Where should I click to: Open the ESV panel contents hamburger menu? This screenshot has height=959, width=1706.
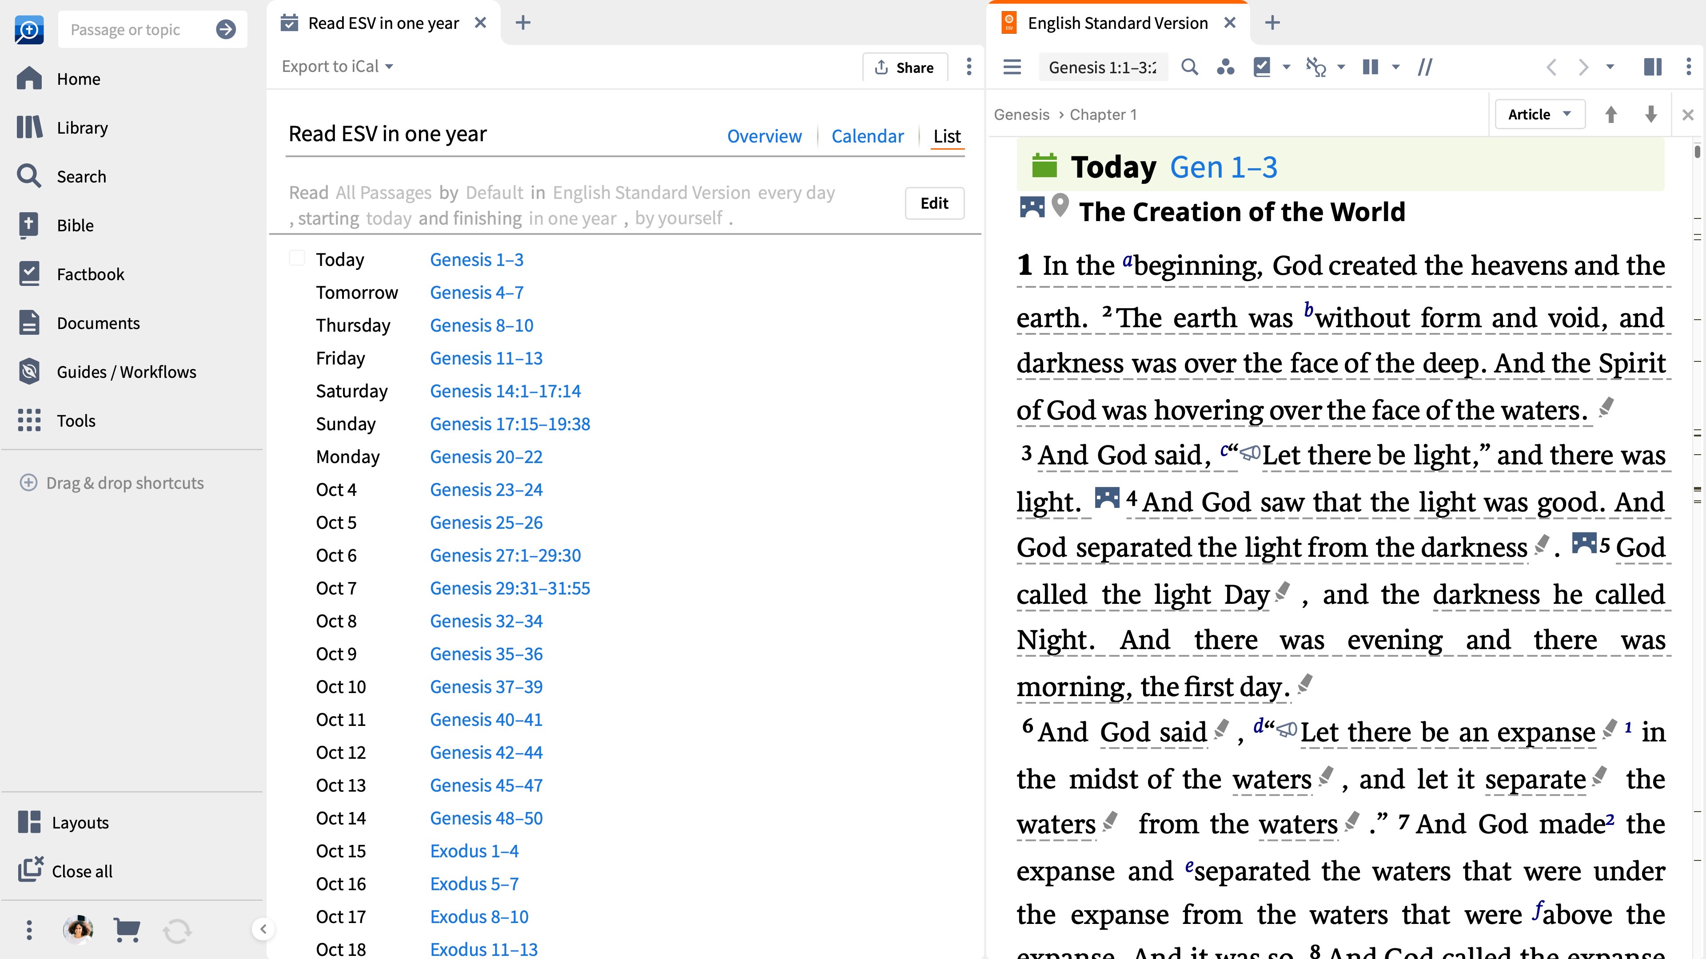coord(1012,67)
